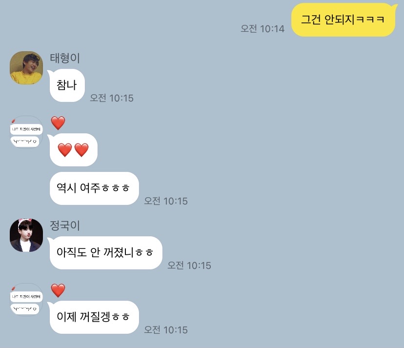
Task: Tap the double red hearts message
Action: click(73, 150)
